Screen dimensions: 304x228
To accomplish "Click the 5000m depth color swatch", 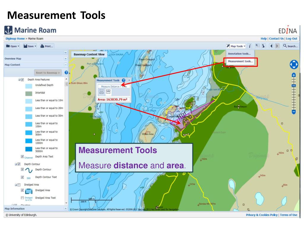I will 29,149.
